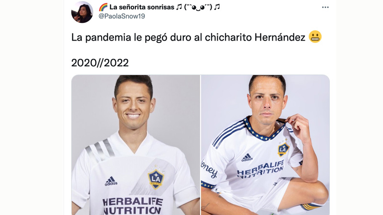Open the left 2020 smiling photo
383x215 pixels.
pyautogui.click(x=135, y=145)
